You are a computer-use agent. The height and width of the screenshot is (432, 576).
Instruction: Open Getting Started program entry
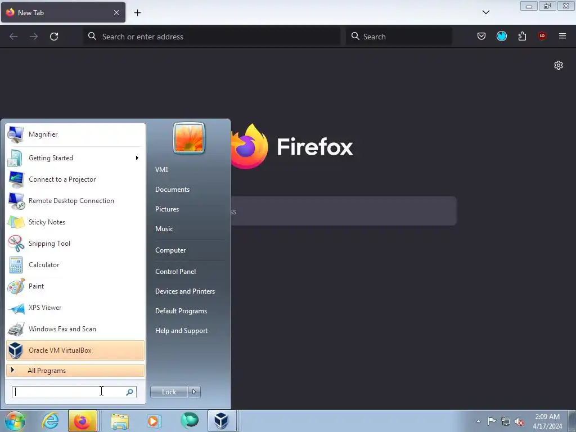point(75,158)
